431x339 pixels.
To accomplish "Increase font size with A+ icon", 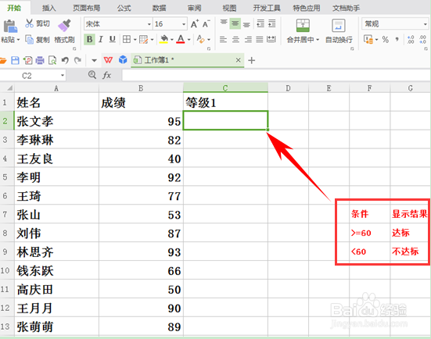I will (x=194, y=24).
